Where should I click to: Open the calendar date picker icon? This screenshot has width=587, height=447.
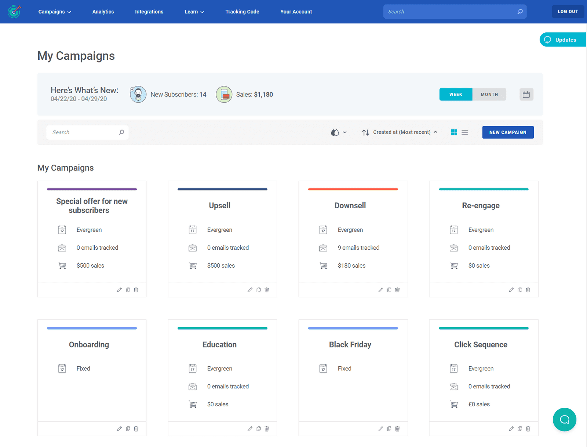click(x=526, y=95)
